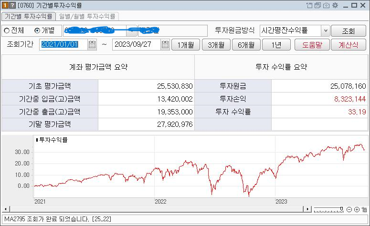Select the 개별 radio button
This screenshot has height=226, width=370.
pos(37,31)
